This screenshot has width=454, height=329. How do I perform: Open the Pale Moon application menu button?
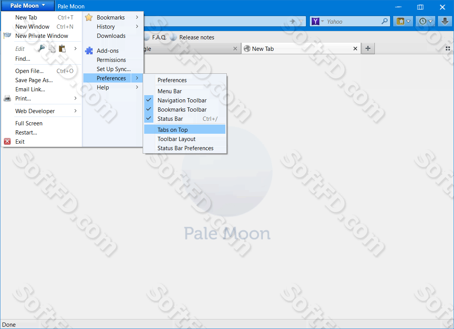tap(28, 5)
